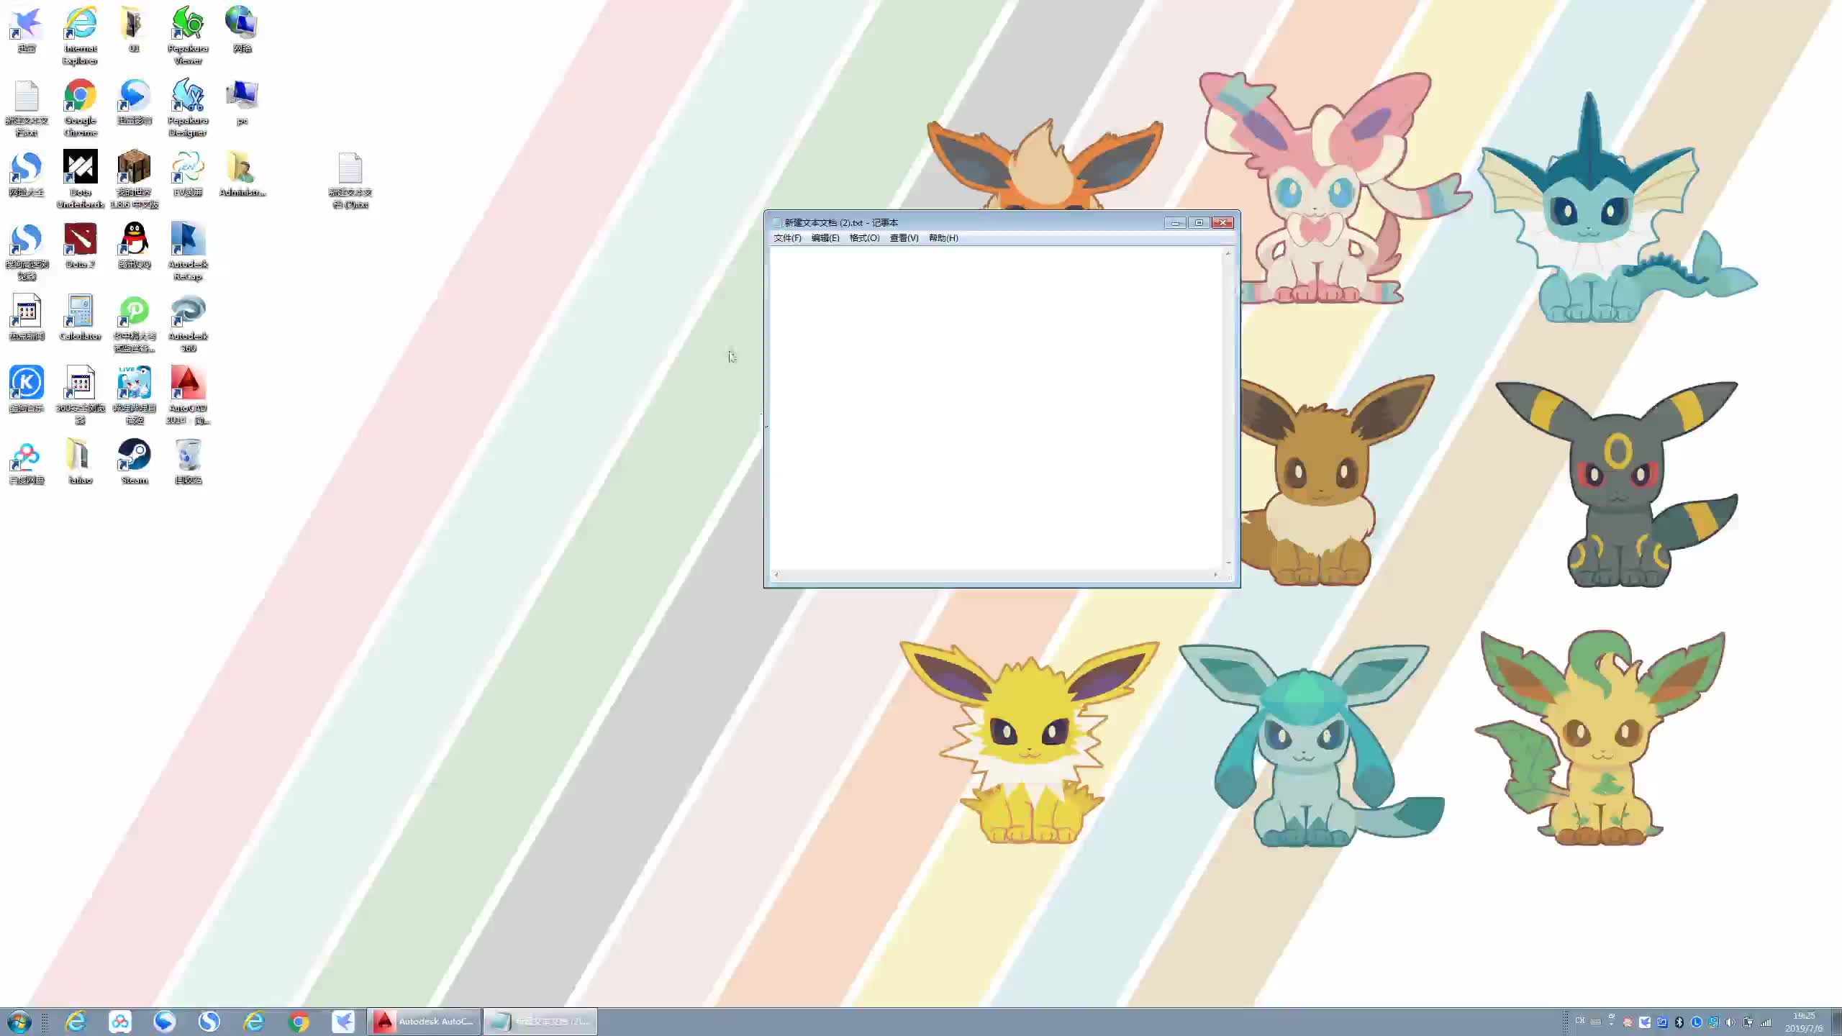This screenshot has width=1842, height=1036.
Task: Switch to the Autodesk AutoCAD taskbar window
Action: click(424, 1022)
